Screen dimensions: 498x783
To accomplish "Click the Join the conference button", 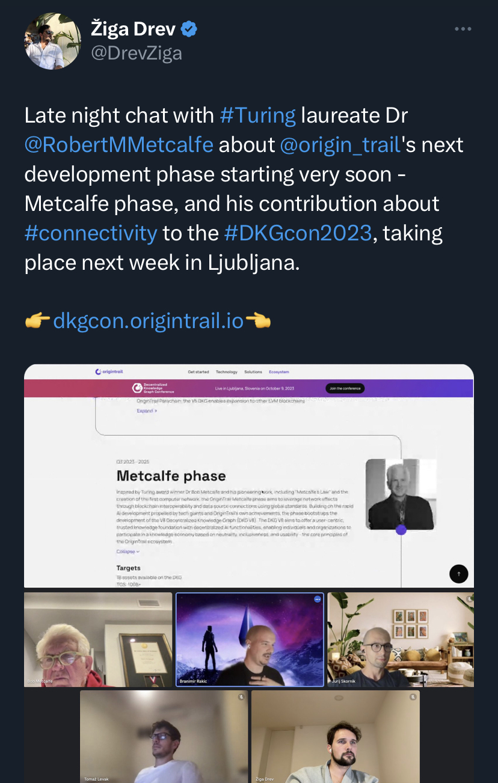I will click(345, 388).
